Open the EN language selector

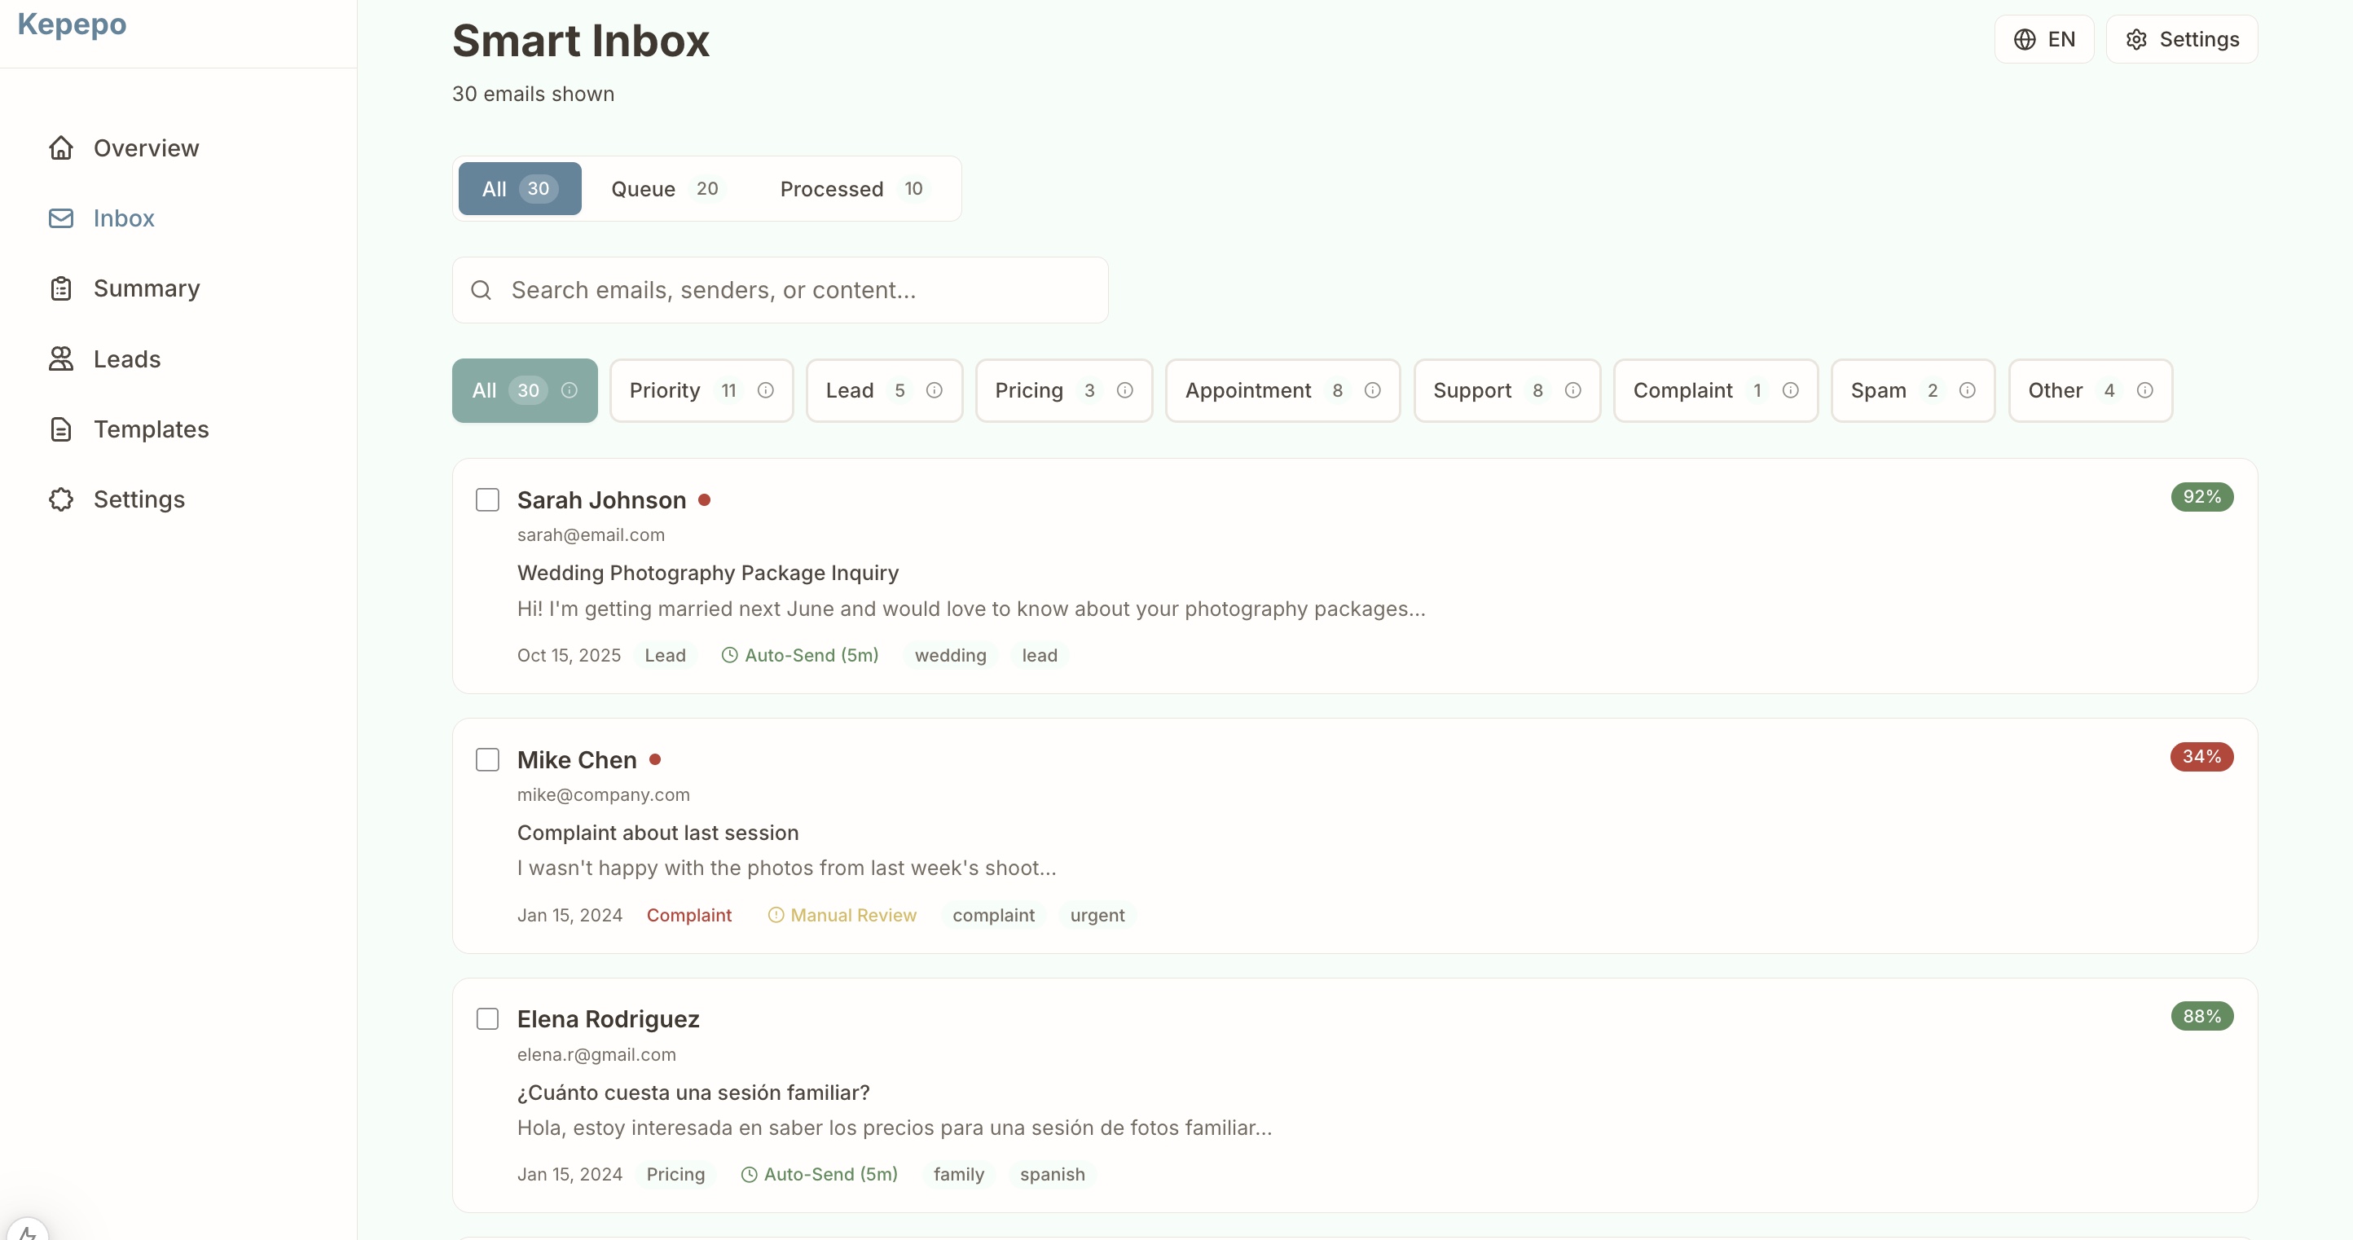tap(2043, 38)
